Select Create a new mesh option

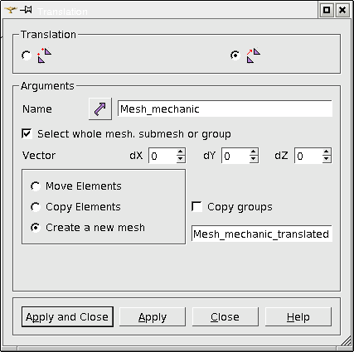[36, 228]
